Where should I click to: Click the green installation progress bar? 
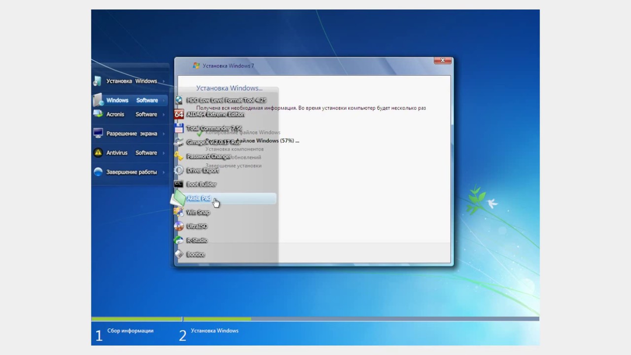point(217,319)
